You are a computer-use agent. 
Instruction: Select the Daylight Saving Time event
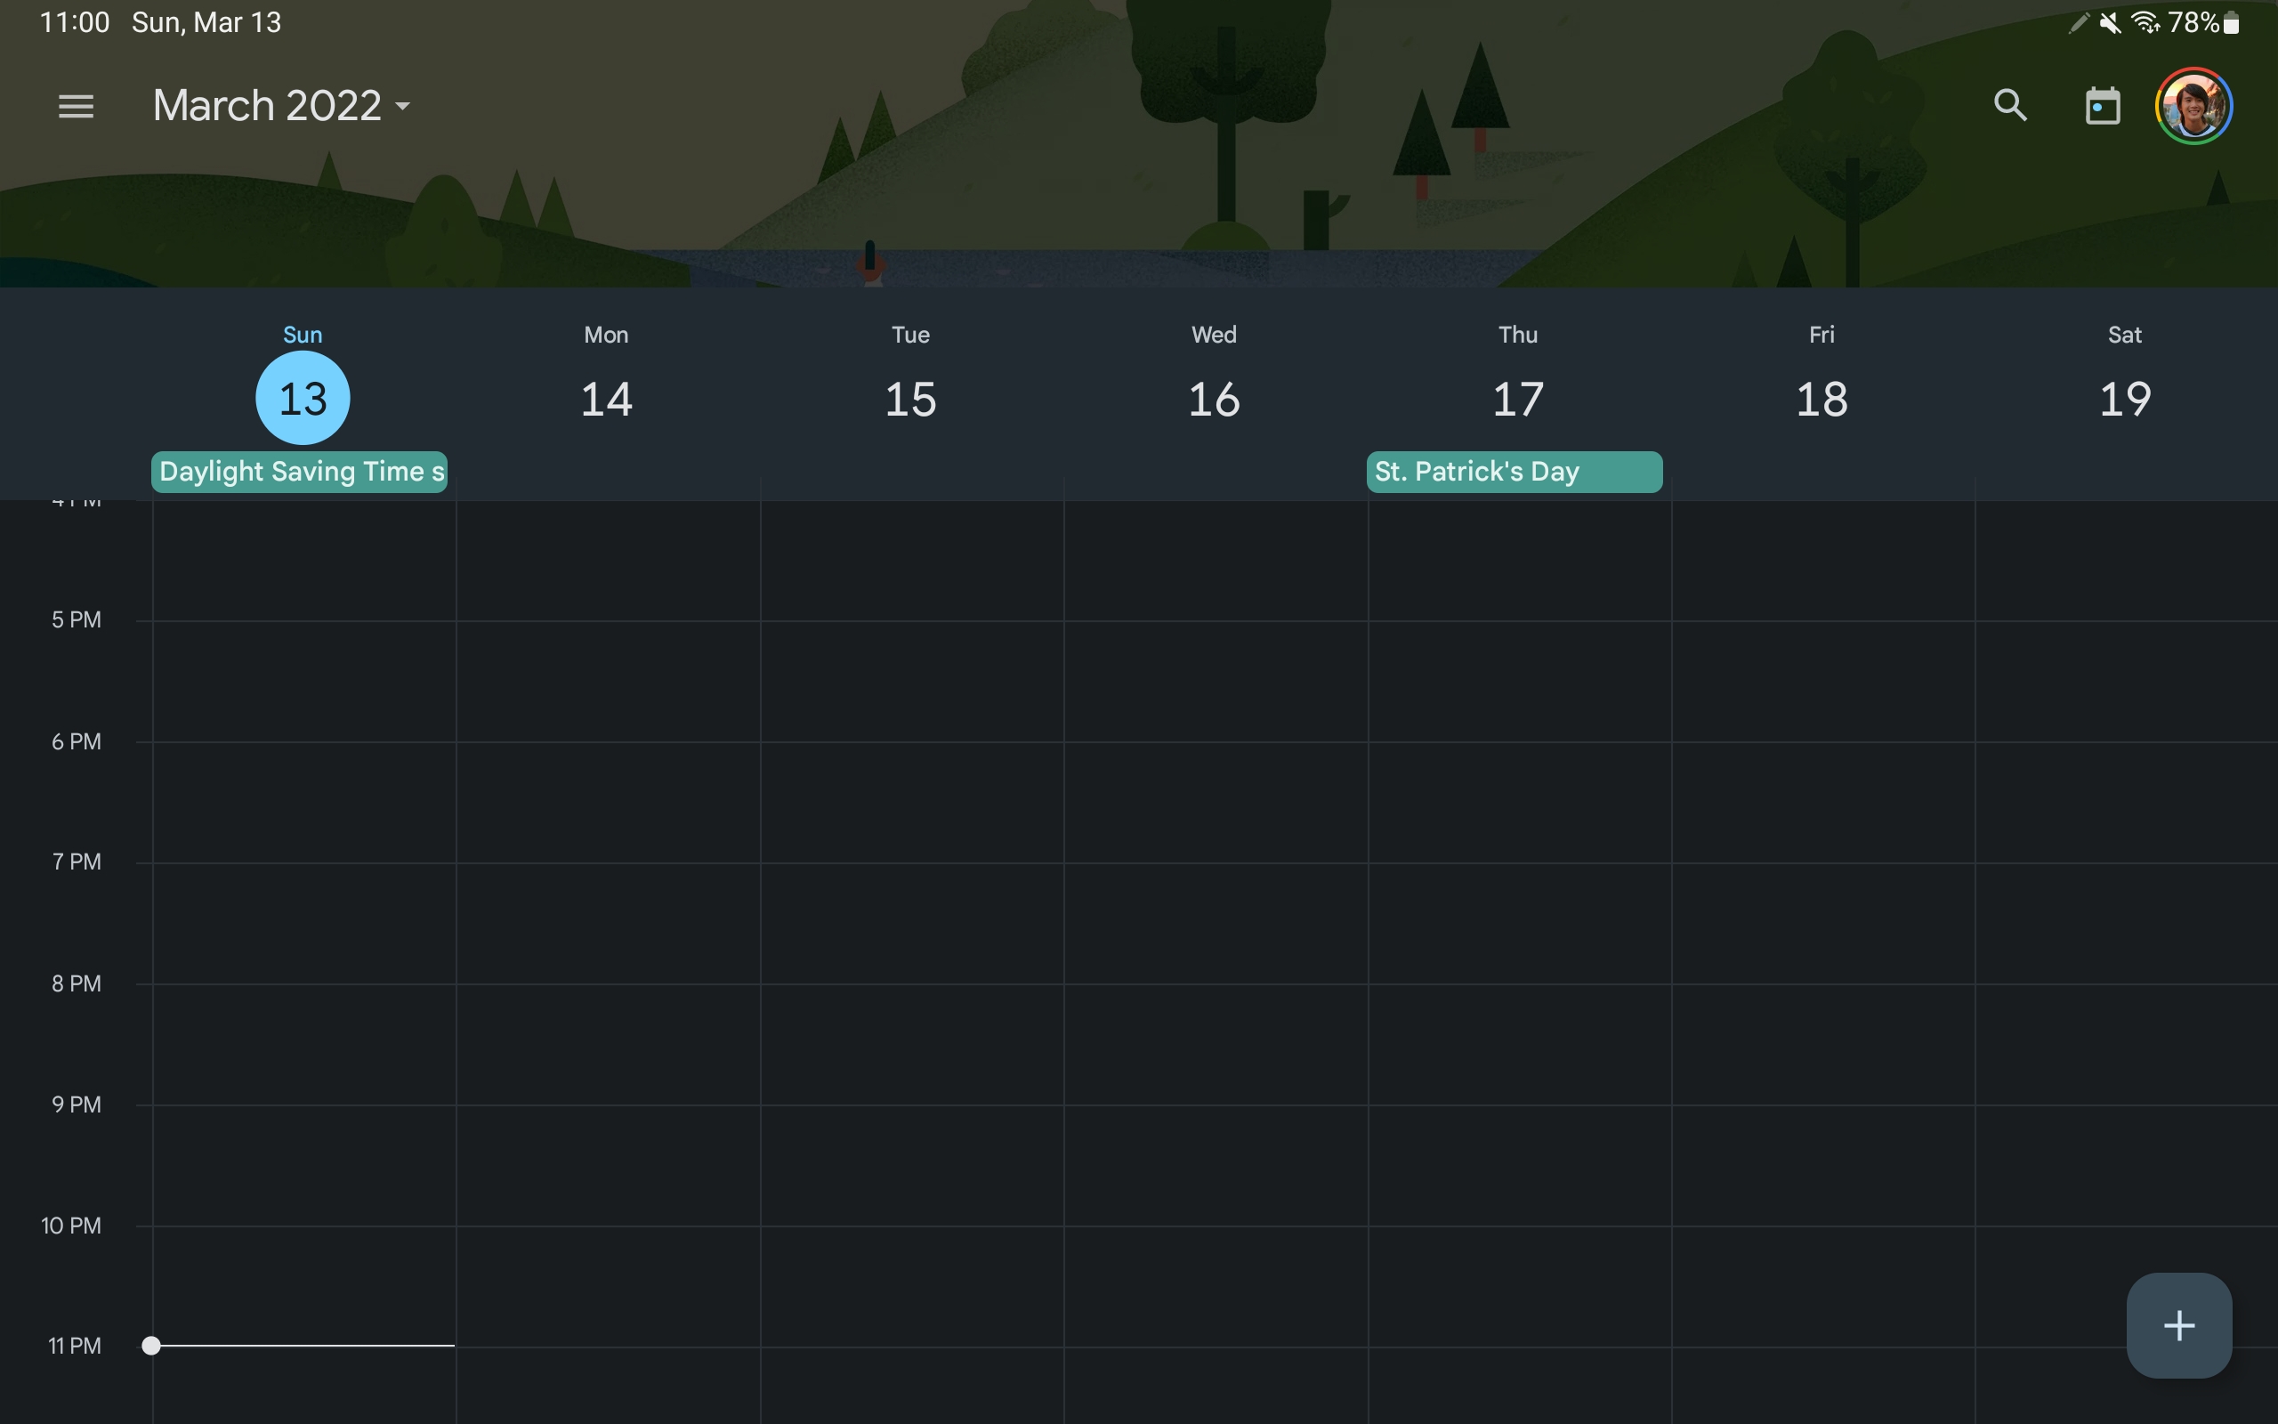(300, 471)
